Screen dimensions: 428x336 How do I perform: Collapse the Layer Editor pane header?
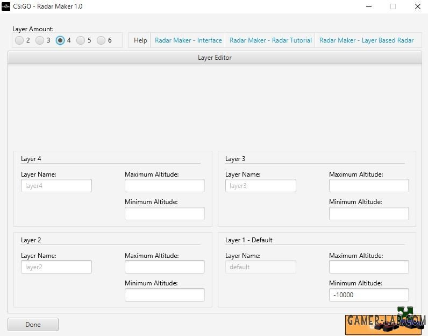[215, 58]
